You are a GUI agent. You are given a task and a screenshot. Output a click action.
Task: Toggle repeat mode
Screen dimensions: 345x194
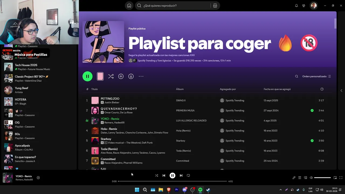188,175
